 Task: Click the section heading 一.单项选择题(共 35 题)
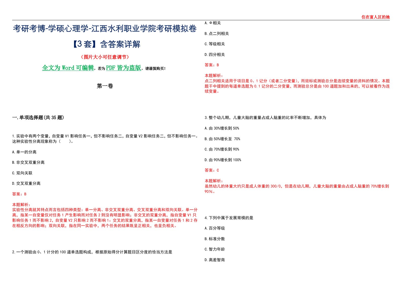pyautogui.click(x=38, y=117)
